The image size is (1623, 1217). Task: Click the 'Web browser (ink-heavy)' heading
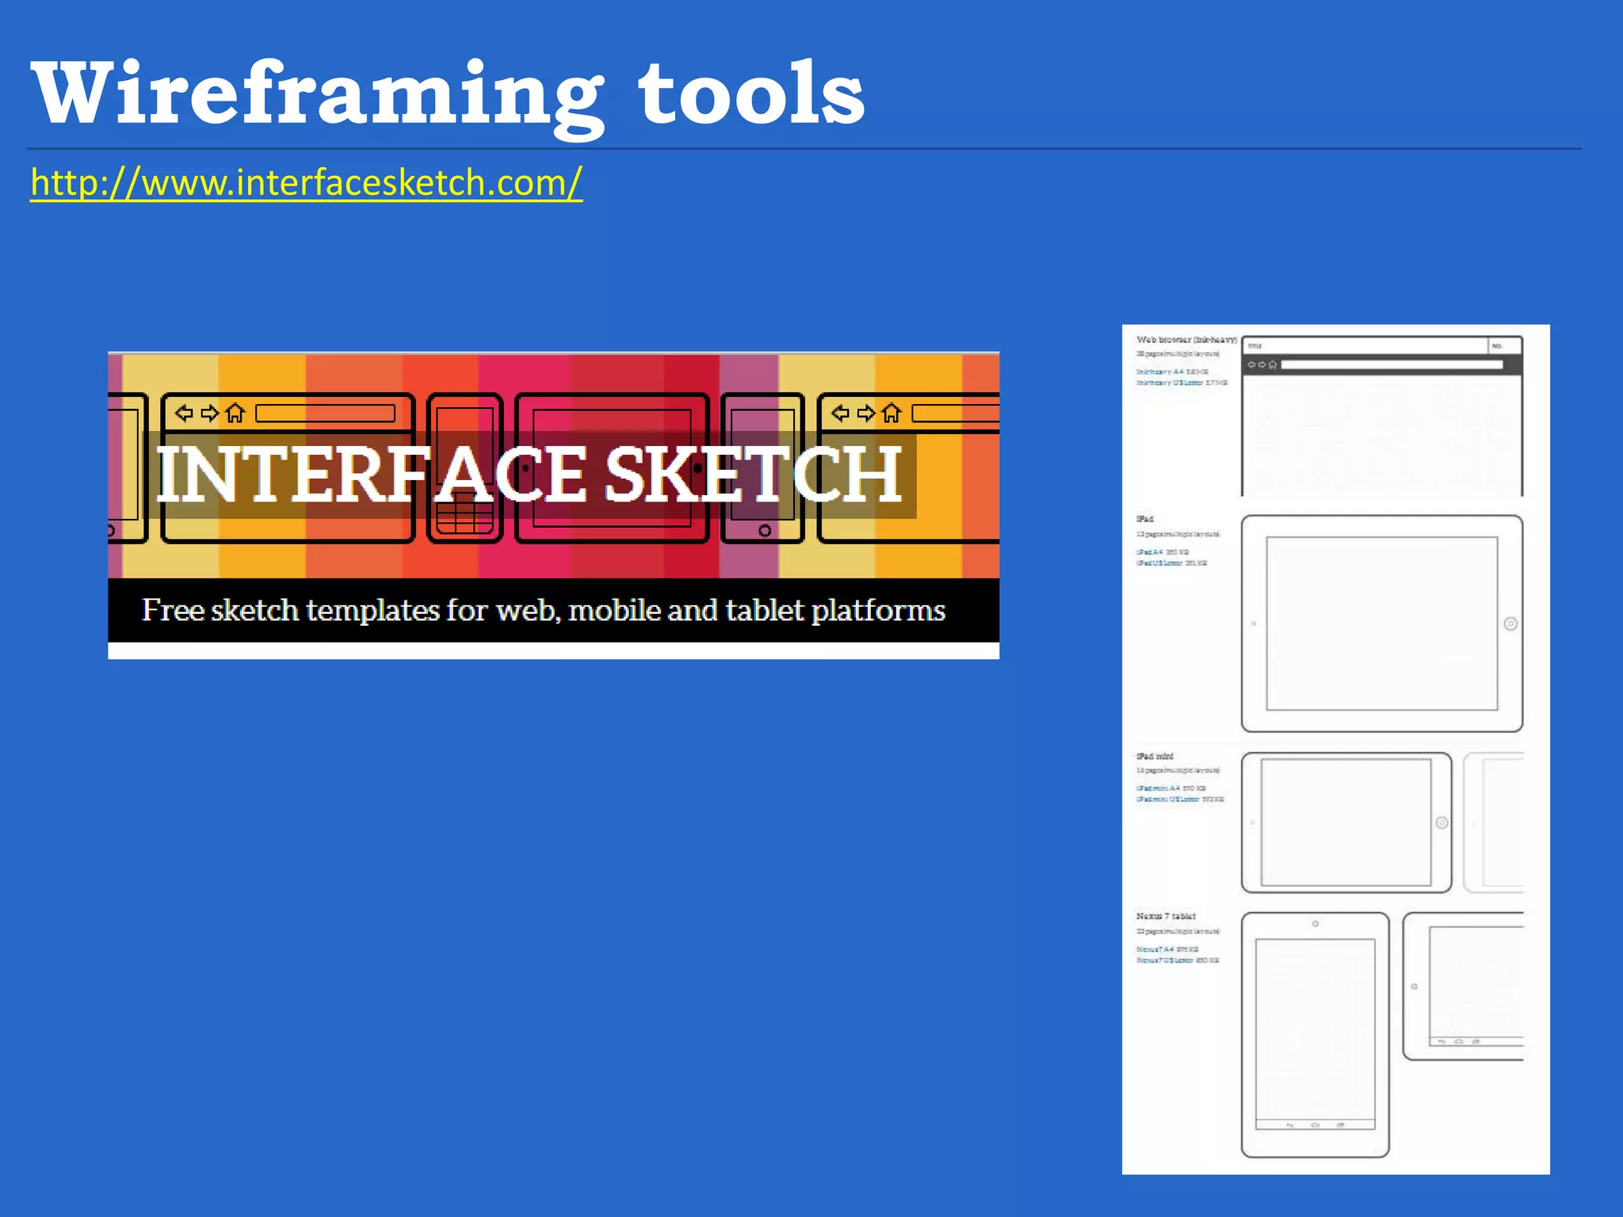click(1186, 340)
